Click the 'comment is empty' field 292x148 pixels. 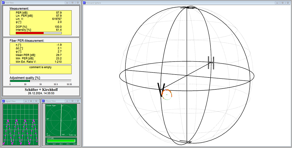click(41, 70)
